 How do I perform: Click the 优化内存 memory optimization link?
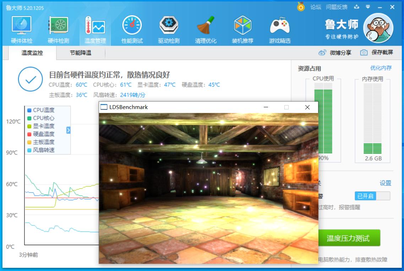(381, 67)
